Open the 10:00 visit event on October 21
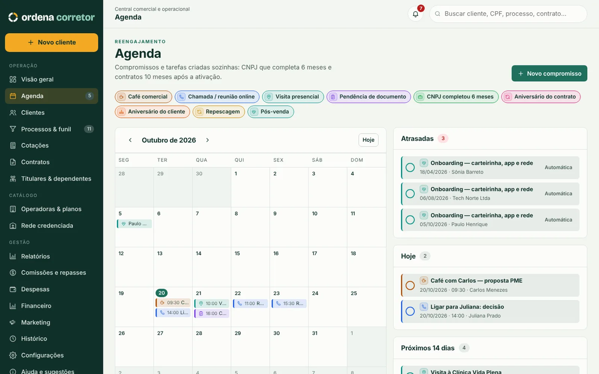599x374 pixels. click(x=212, y=303)
